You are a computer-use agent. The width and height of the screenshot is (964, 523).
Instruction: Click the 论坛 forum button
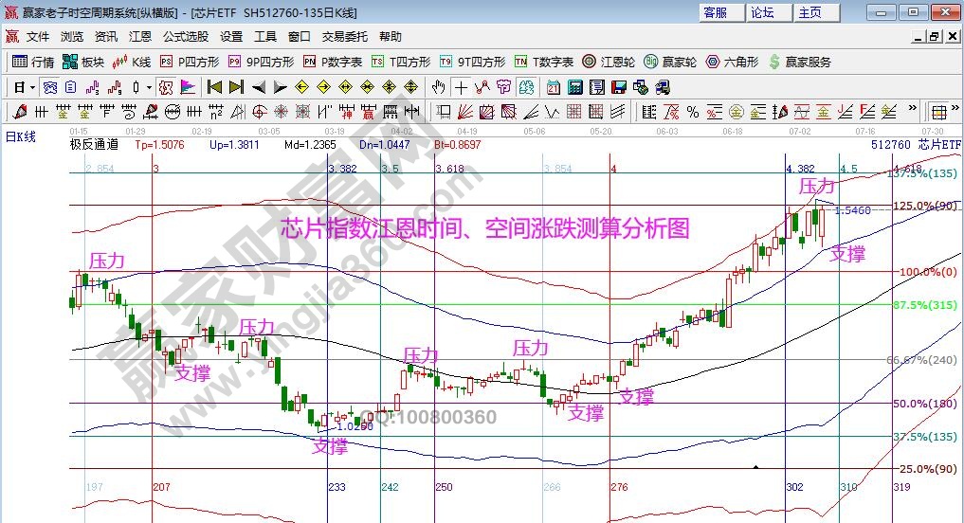[763, 12]
